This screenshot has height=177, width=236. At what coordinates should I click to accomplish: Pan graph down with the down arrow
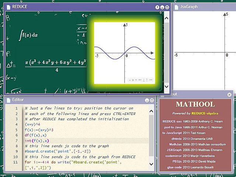pyautogui.click(x=144, y=80)
